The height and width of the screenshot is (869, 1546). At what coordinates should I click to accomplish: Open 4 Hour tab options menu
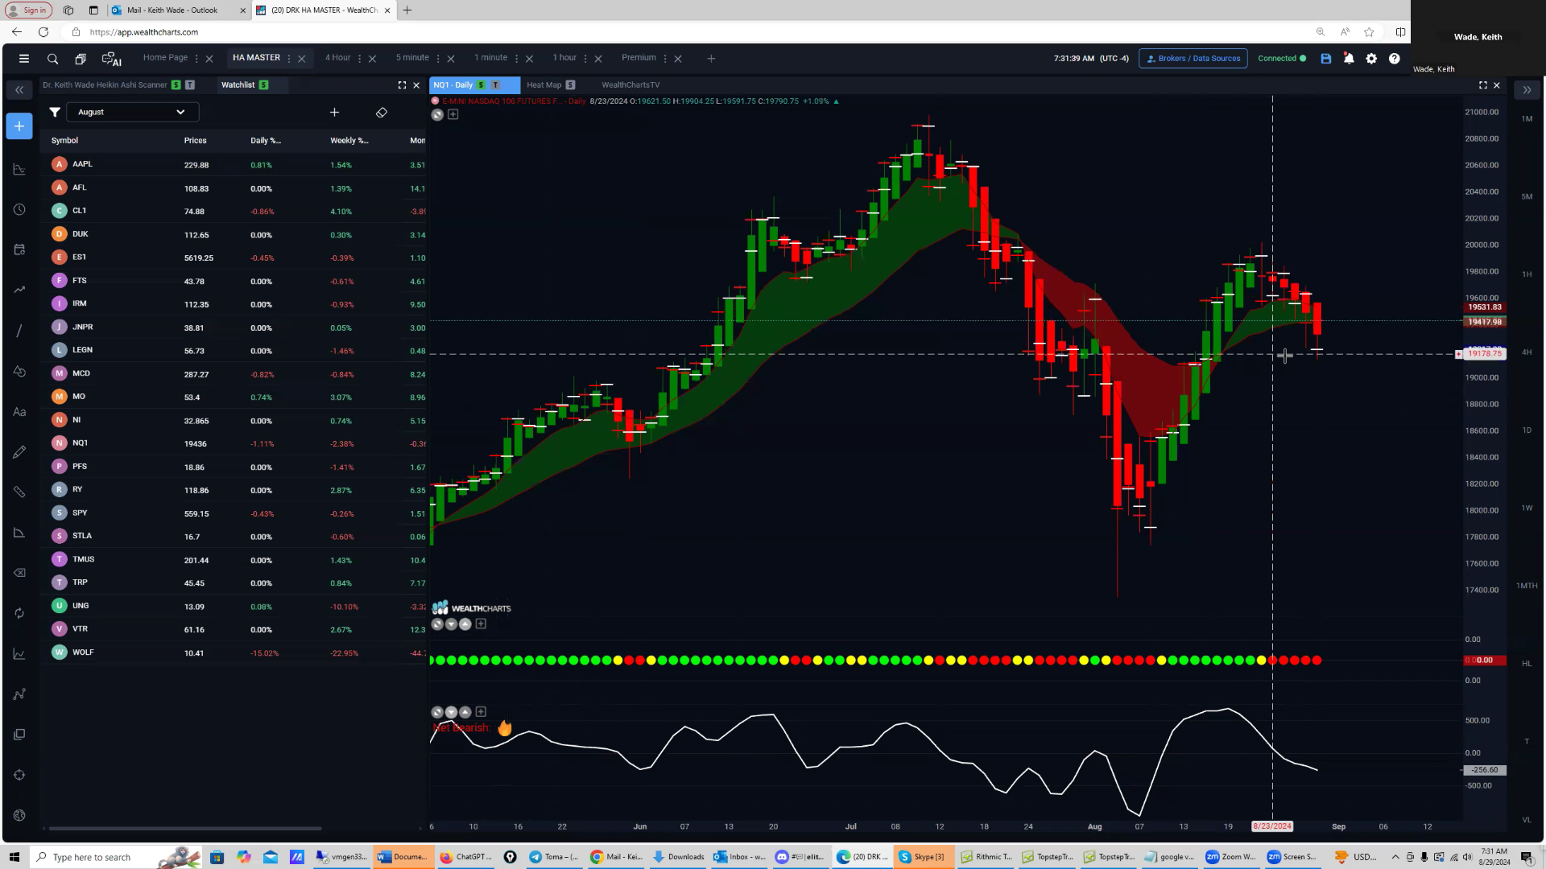coord(359,59)
